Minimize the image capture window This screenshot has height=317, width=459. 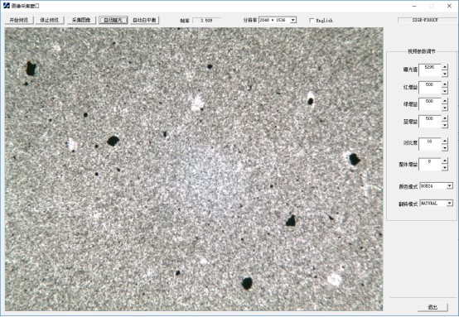point(414,6)
